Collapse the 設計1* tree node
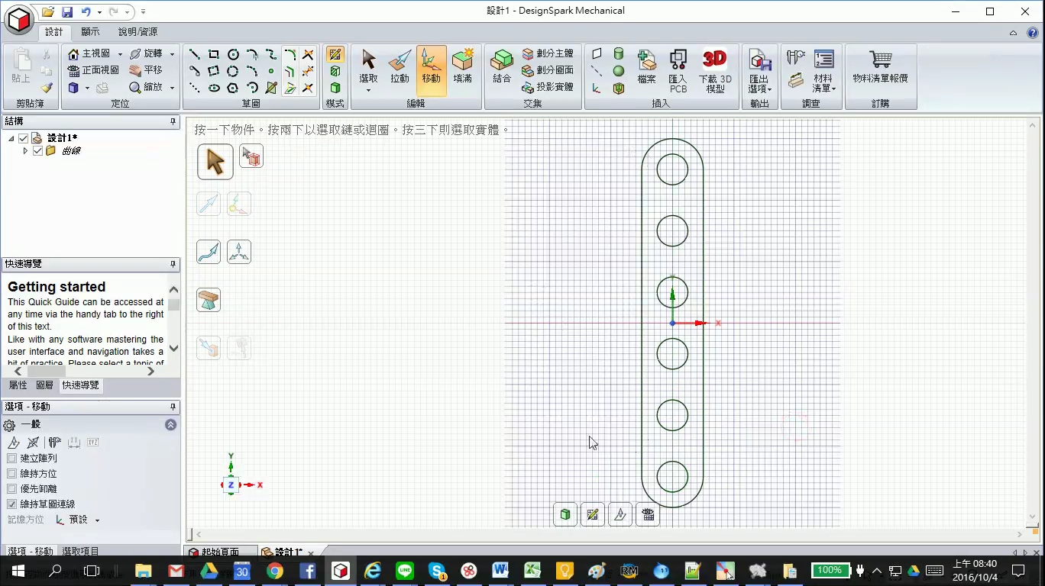 [11, 138]
